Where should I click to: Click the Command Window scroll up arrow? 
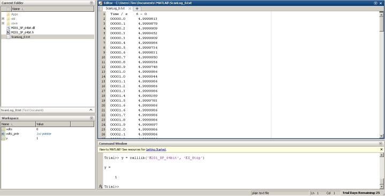pos(381,155)
